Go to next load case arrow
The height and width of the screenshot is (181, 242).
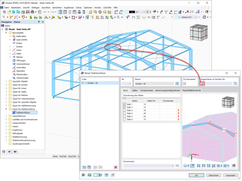click(x=150, y=12)
